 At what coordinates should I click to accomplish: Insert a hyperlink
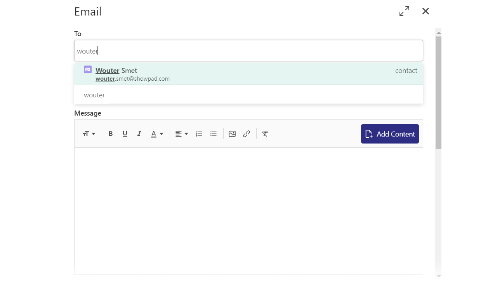(246, 133)
